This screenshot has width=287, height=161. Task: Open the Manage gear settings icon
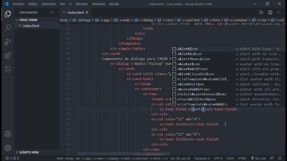pyautogui.click(x=8, y=148)
